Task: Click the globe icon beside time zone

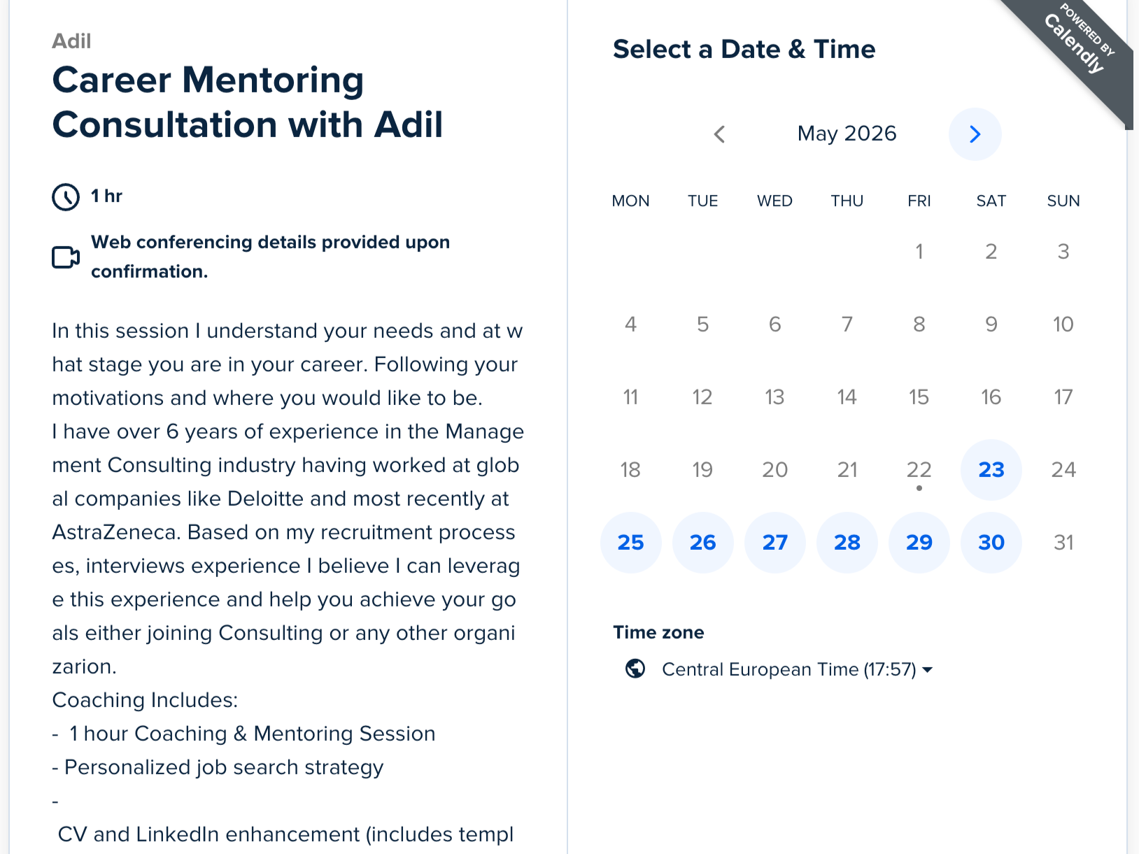Action: tap(635, 669)
